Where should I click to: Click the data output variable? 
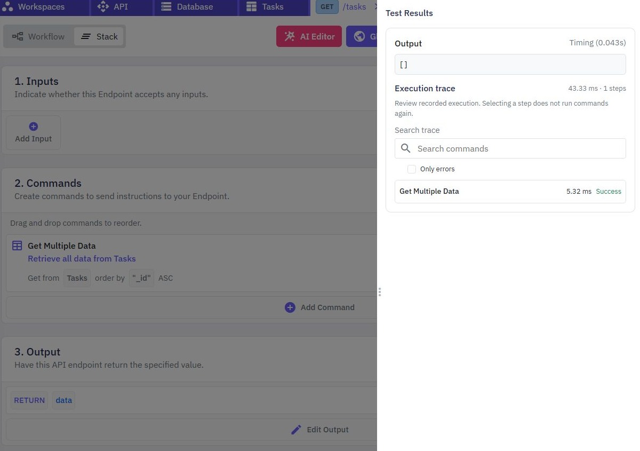63,400
